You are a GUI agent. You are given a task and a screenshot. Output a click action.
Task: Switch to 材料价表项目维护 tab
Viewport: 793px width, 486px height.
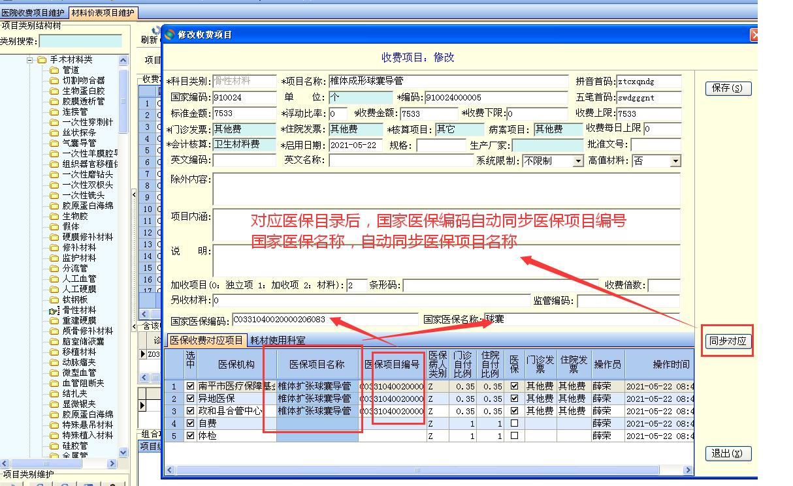[x=103, y=12]
